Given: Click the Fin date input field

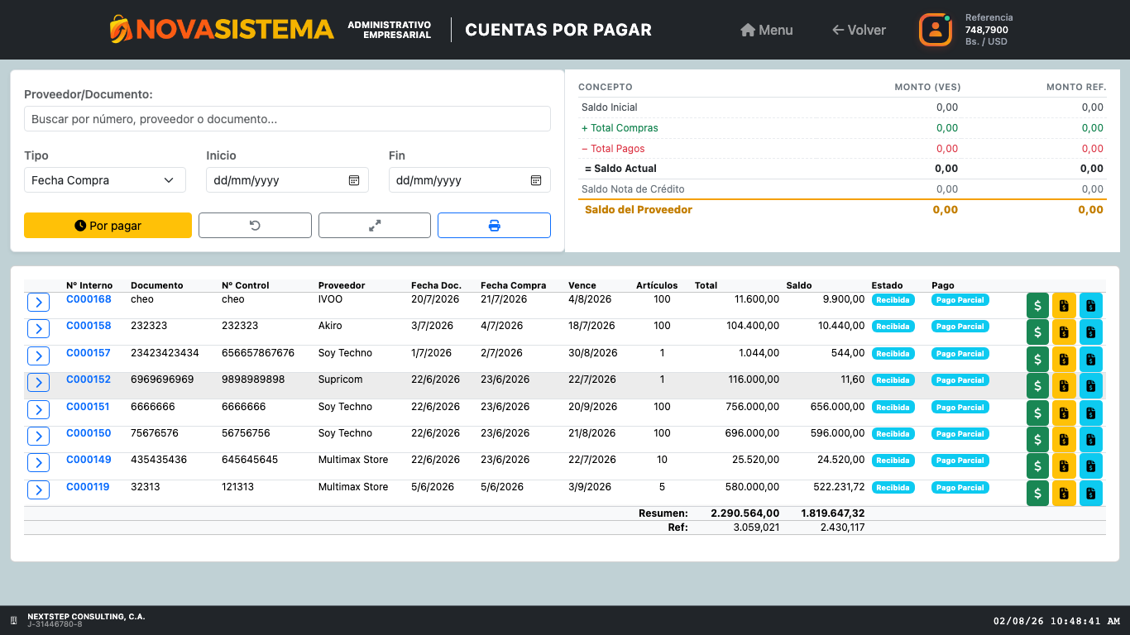Looking at the screenshot, I should (469, 180).
